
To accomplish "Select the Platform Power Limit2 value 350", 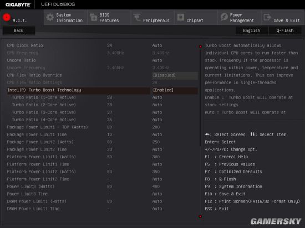I will [156, 172].
